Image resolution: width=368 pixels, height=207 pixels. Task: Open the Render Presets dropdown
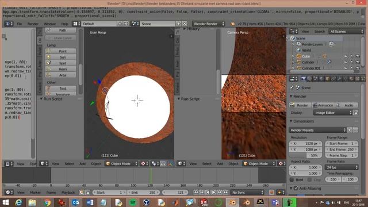click(317, 130)
